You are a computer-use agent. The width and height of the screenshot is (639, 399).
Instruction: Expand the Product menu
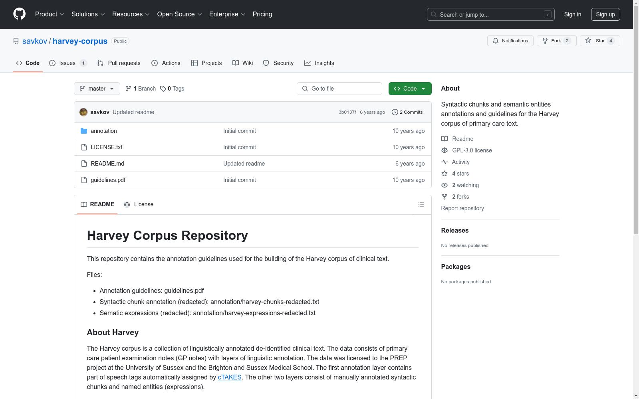(x=50, y=14)
